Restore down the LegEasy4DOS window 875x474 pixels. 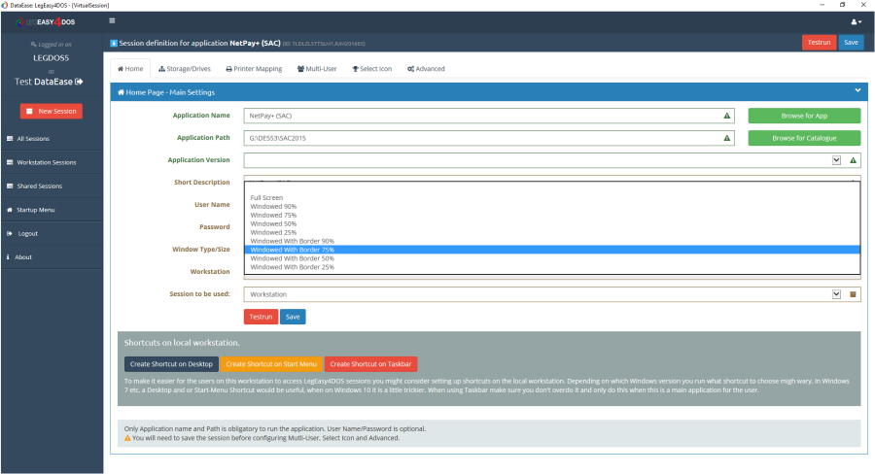pos(843,5)
